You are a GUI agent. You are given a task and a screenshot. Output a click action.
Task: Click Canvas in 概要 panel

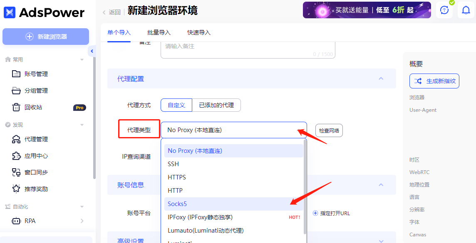point(418,235)
